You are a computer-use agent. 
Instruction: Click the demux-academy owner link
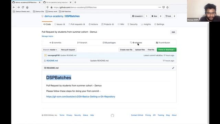click(54, 16)
